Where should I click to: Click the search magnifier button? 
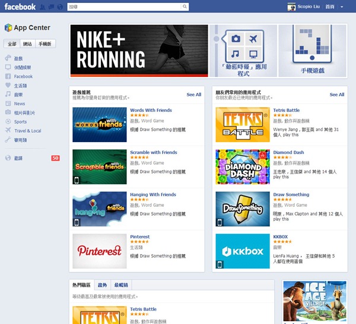click(185, 7)
